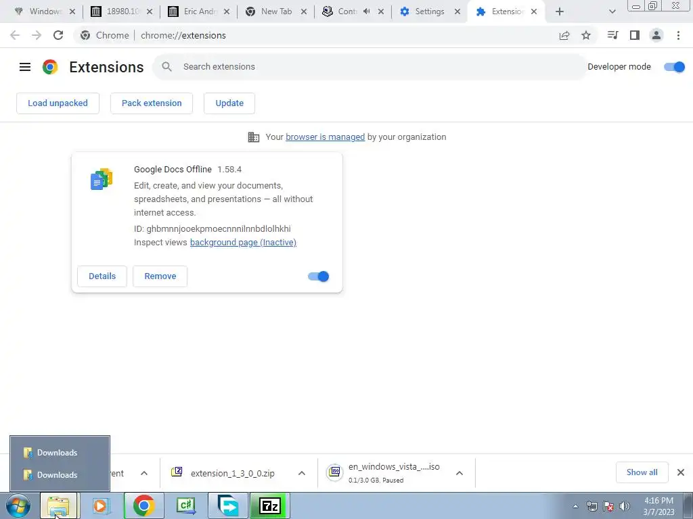Select the second Downloads window in taskbar preview

click(60, 475)
